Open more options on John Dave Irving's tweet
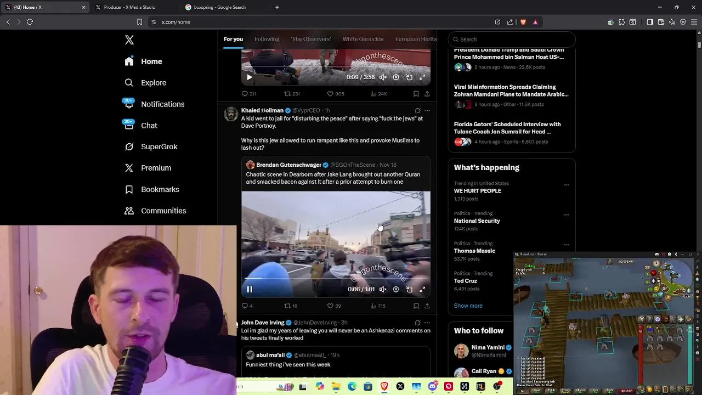This screenshot has height=395, width=702. click(x=427, y=323)
